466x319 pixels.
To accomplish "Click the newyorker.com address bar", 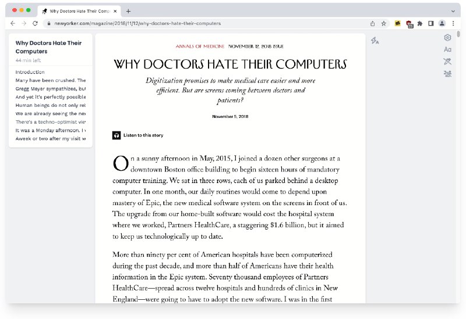I will pos(175,23).
